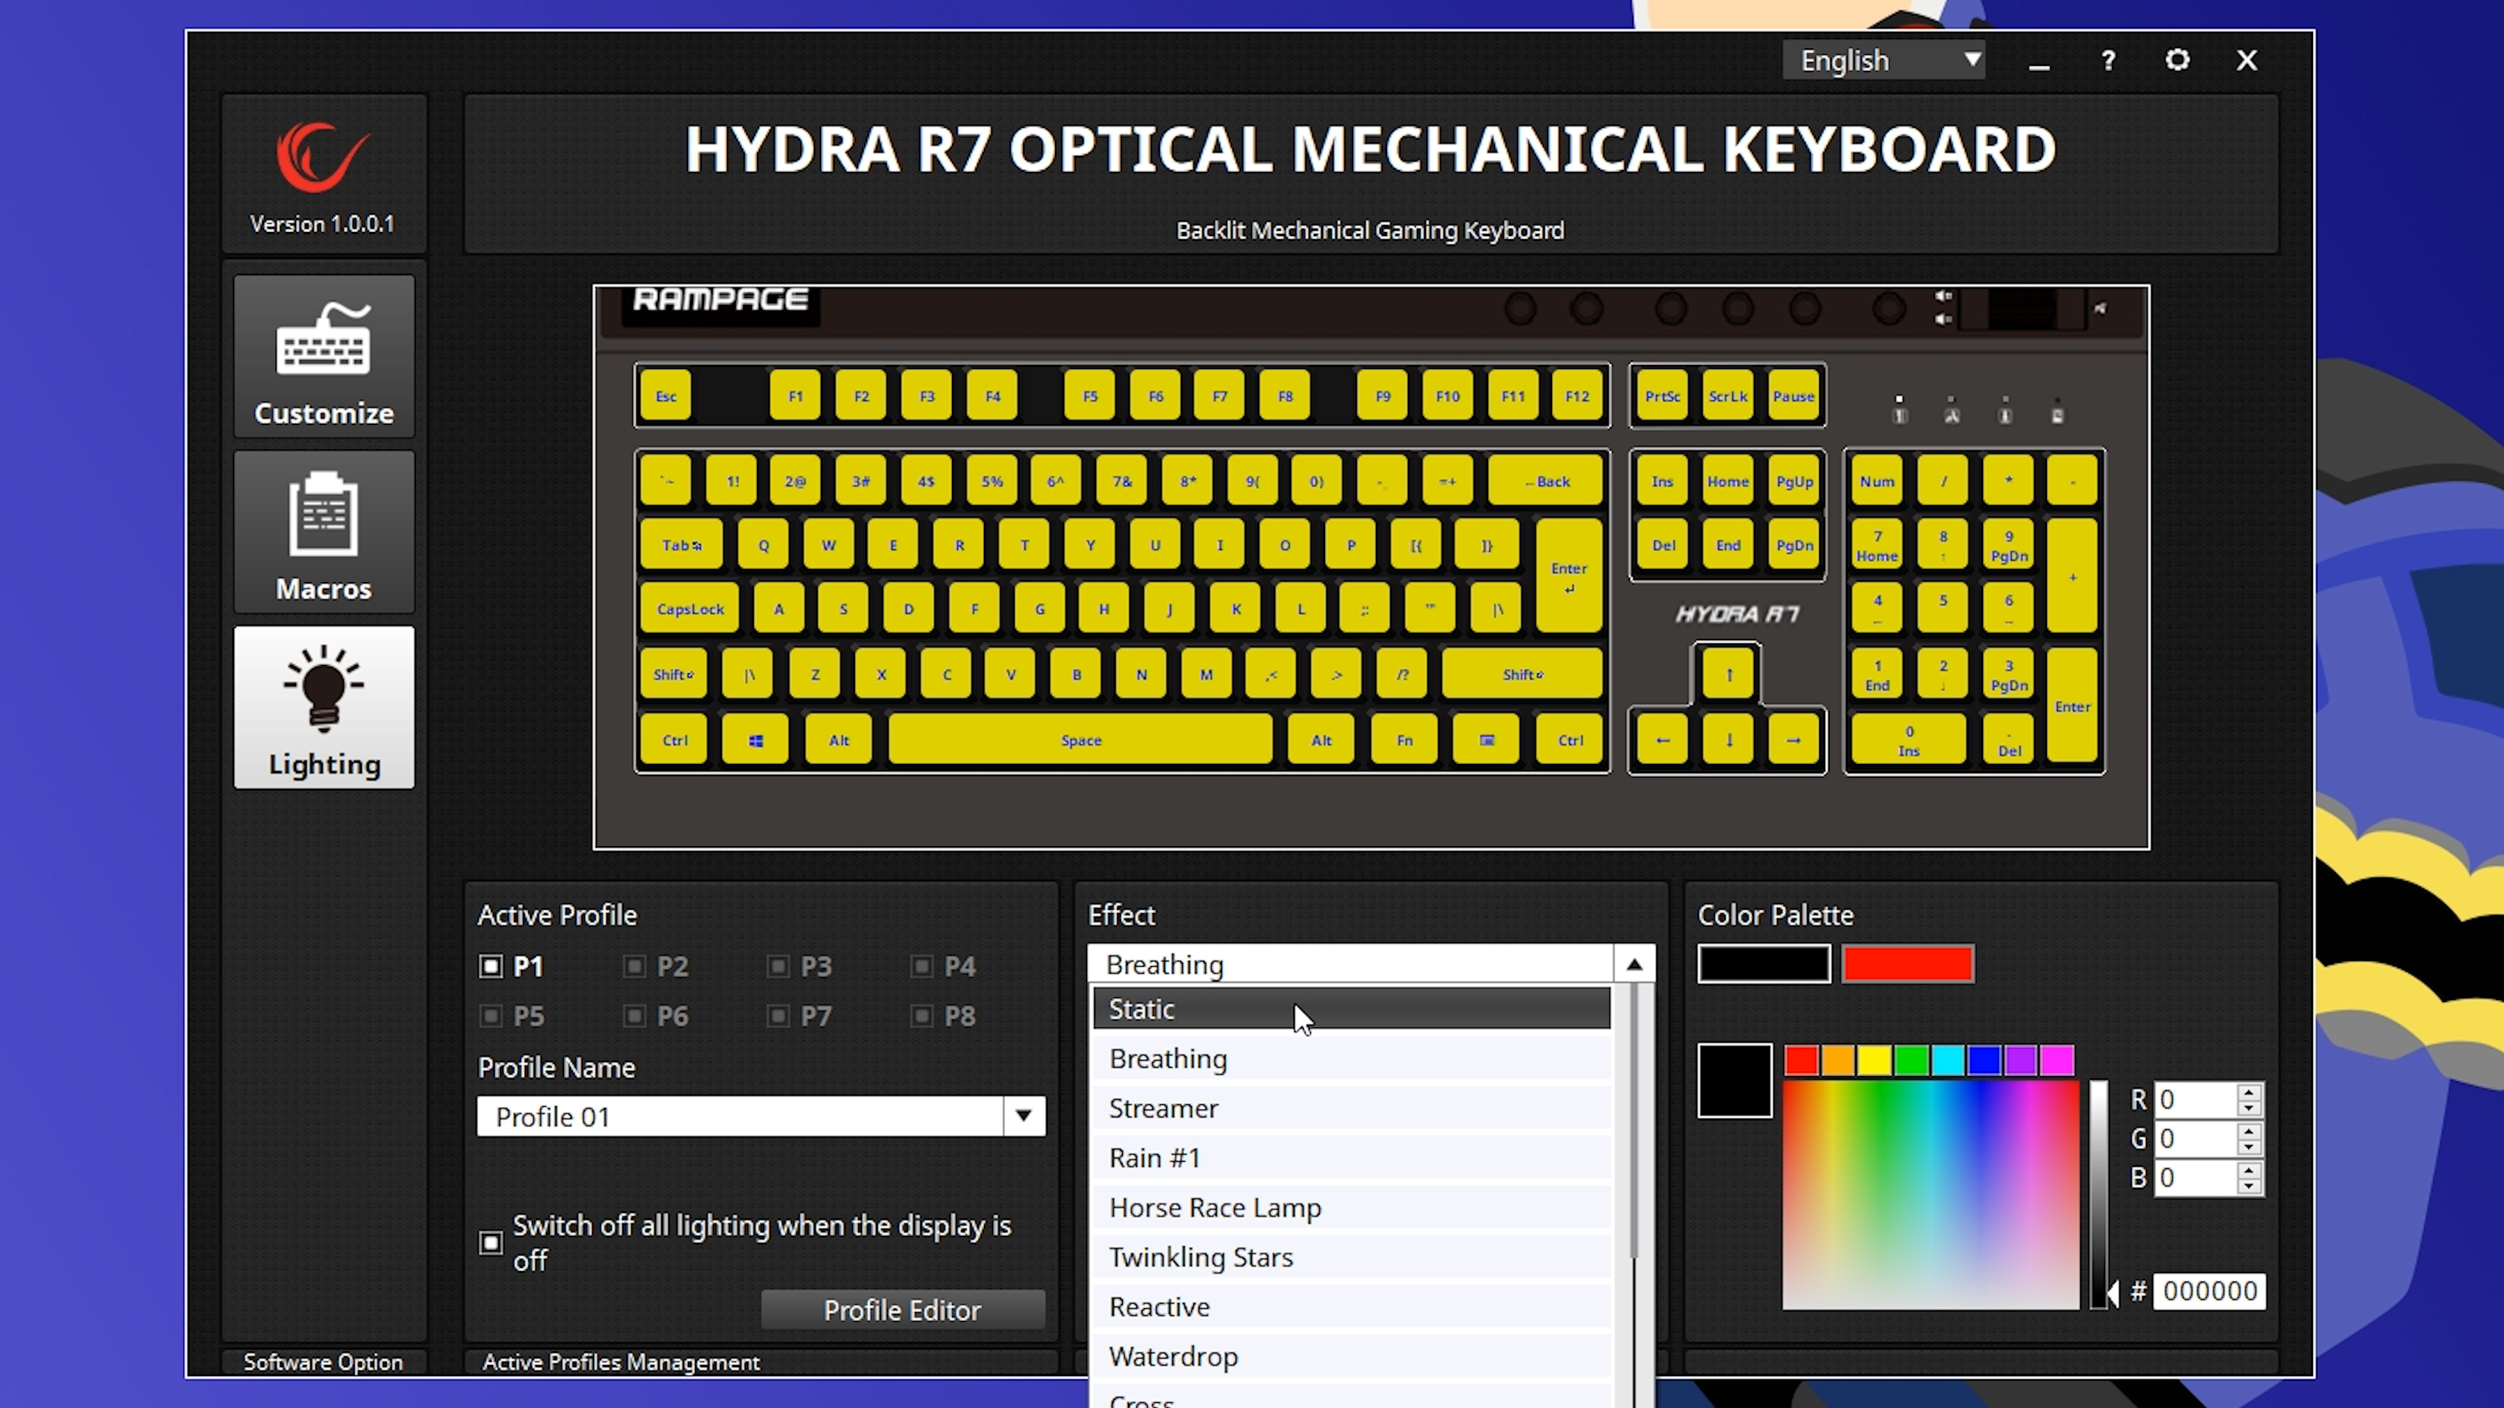The height and width of the screenshot is (1408, 2504).
Task: Click the R value input field
Action: point(2196,1100)
